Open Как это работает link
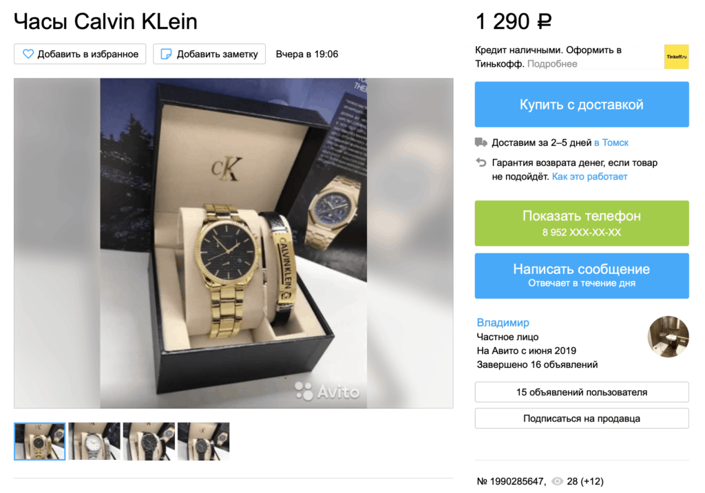 click(x=589, y=176)
